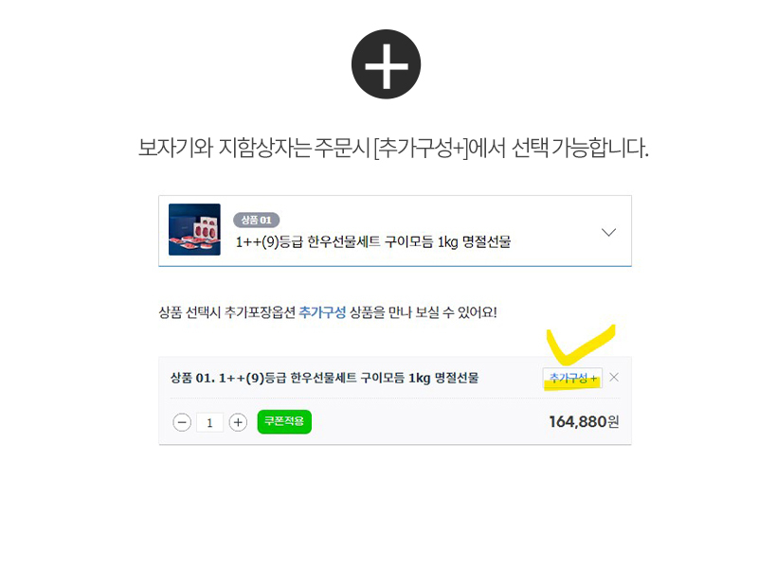Open the Hanwoo gift set product thumbnail

pos(194,229)
